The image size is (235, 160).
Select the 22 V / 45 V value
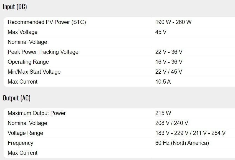click(169, 72)
